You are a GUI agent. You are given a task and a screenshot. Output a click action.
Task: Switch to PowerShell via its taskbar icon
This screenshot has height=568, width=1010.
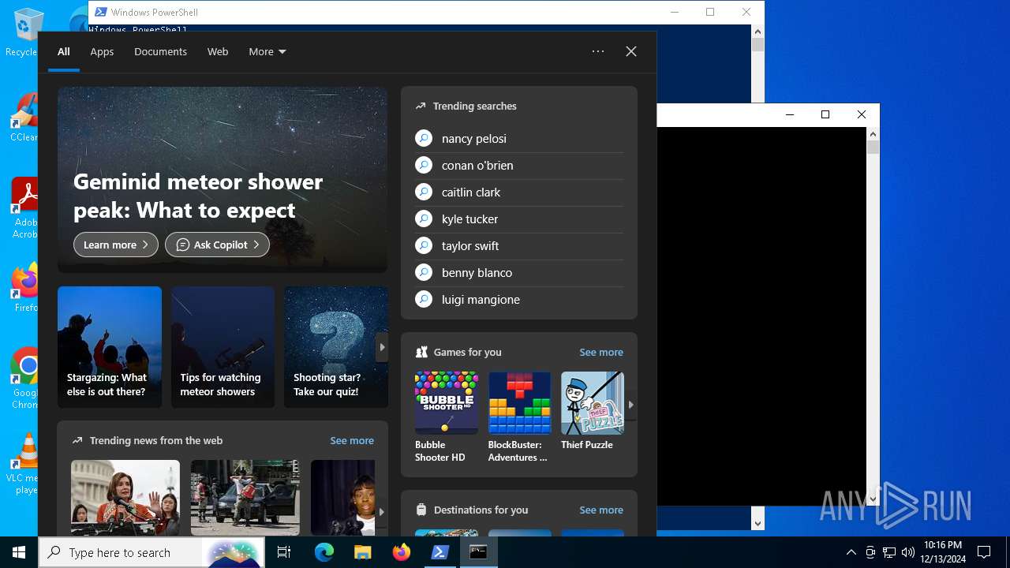coord(440,552)
